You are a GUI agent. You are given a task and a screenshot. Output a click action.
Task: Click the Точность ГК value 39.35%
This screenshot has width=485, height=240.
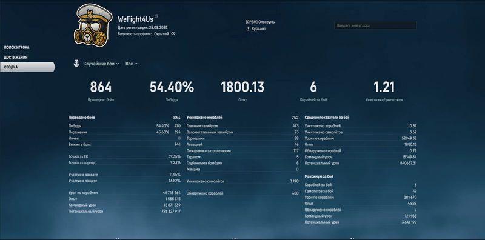(x=175, y=156)
